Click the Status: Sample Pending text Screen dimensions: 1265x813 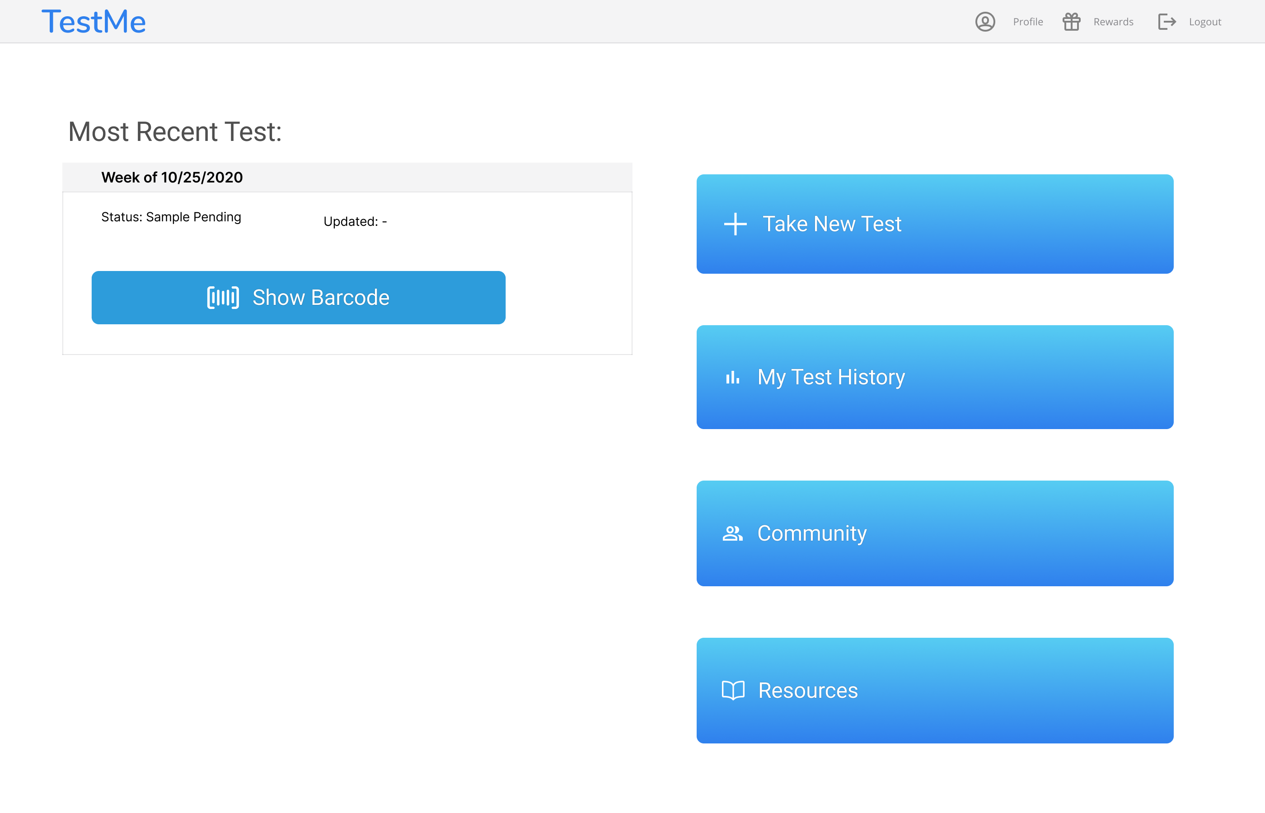[x=171, y=217]
